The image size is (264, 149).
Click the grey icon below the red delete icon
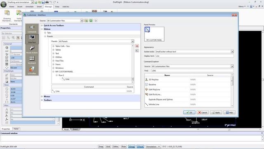[137, 50]
